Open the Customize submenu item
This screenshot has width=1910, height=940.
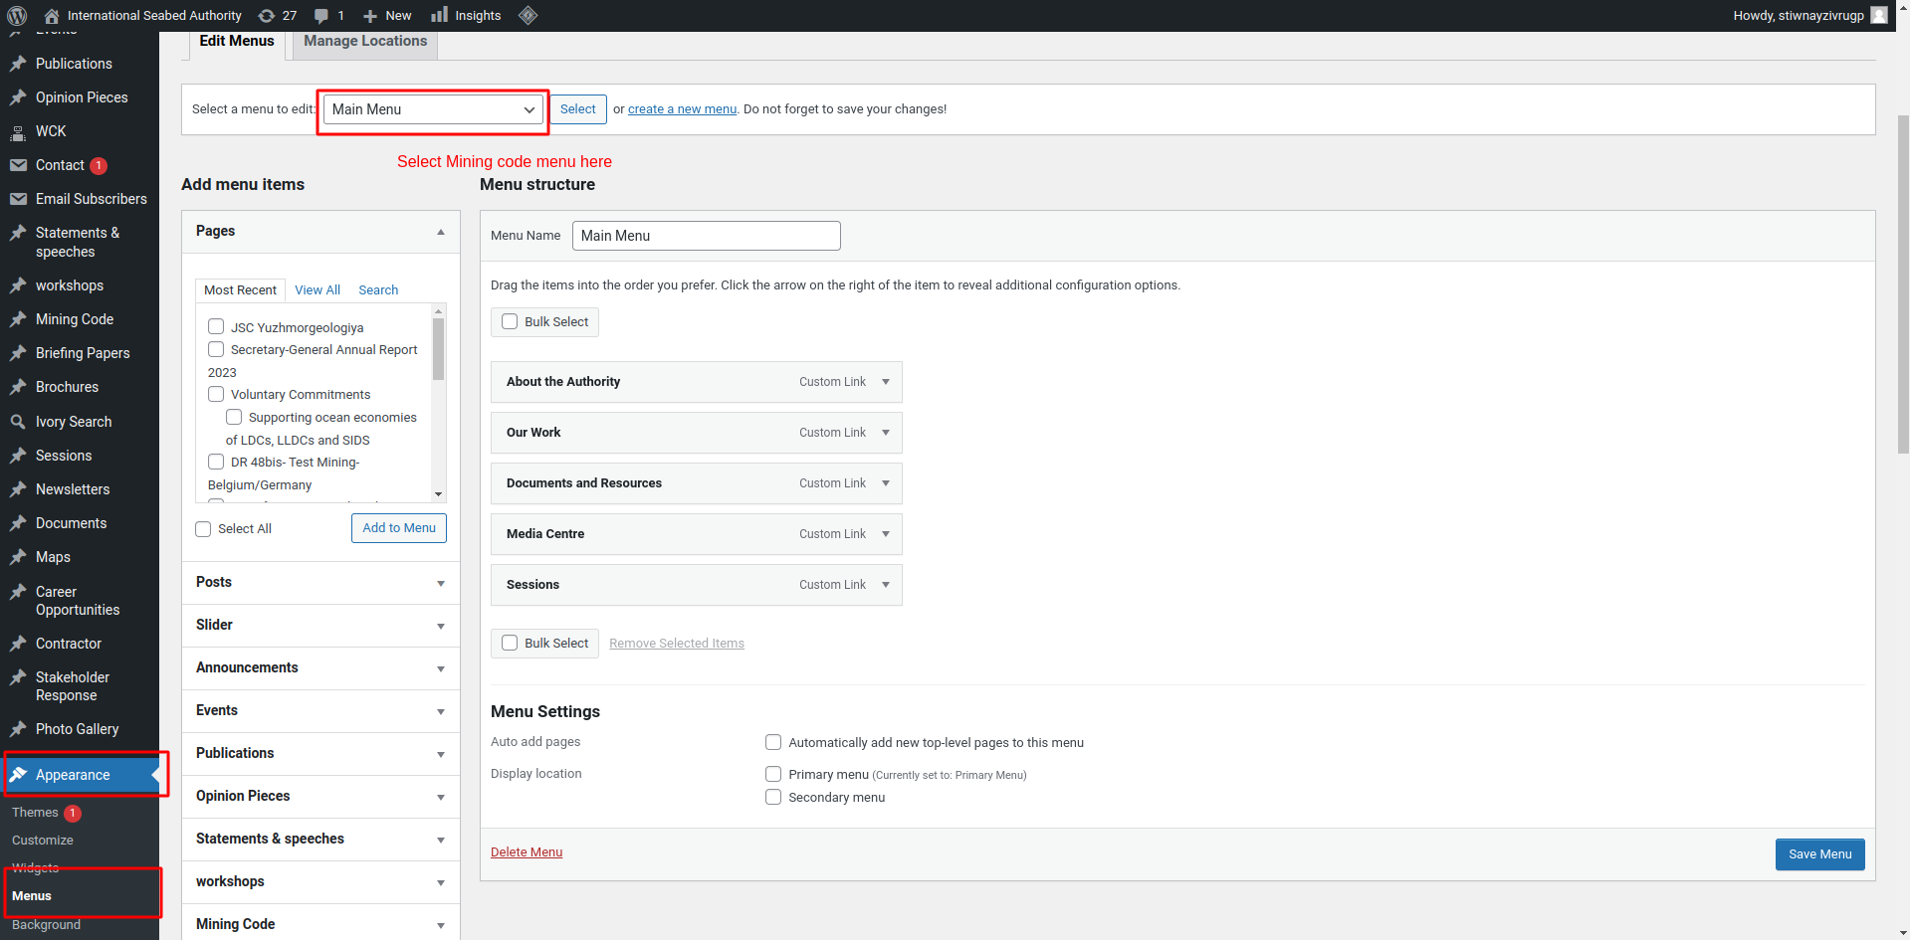pos(43,841)
